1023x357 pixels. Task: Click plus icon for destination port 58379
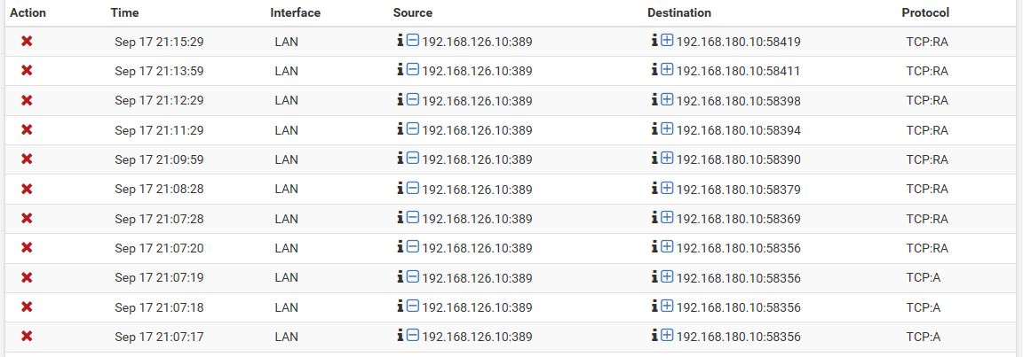pos(667,188)
